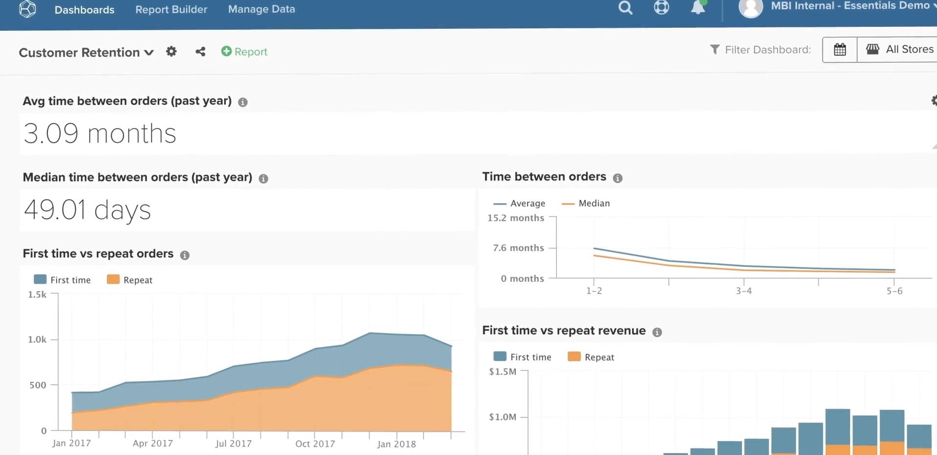
Task: Toggle Median series in Time between orders legend
Action: pos(586,203)
